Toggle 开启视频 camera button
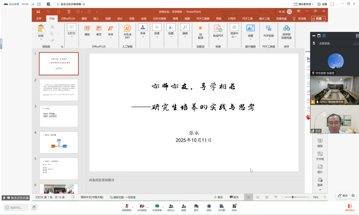Image resolution: width=359 pixels, height=215 pixels. pyautogui.click(x=142, y=206)
